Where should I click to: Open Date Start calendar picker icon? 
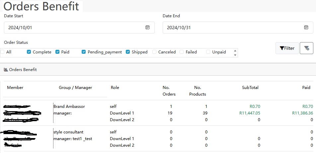coord(148,28)
